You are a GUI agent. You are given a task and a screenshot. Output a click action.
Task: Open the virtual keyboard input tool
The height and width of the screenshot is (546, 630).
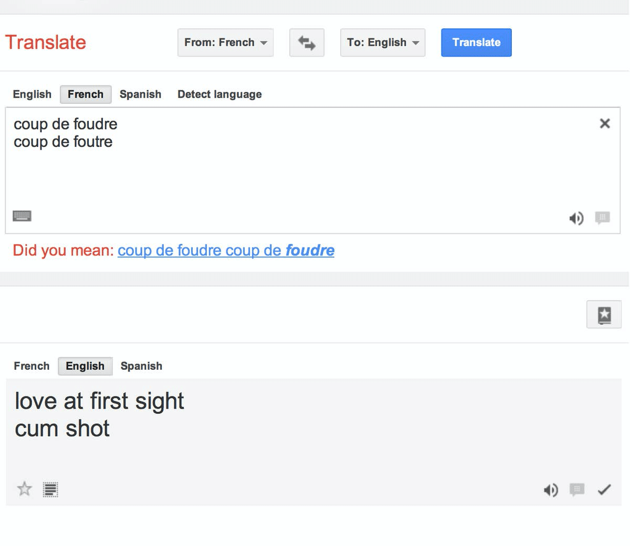(22, 216)
